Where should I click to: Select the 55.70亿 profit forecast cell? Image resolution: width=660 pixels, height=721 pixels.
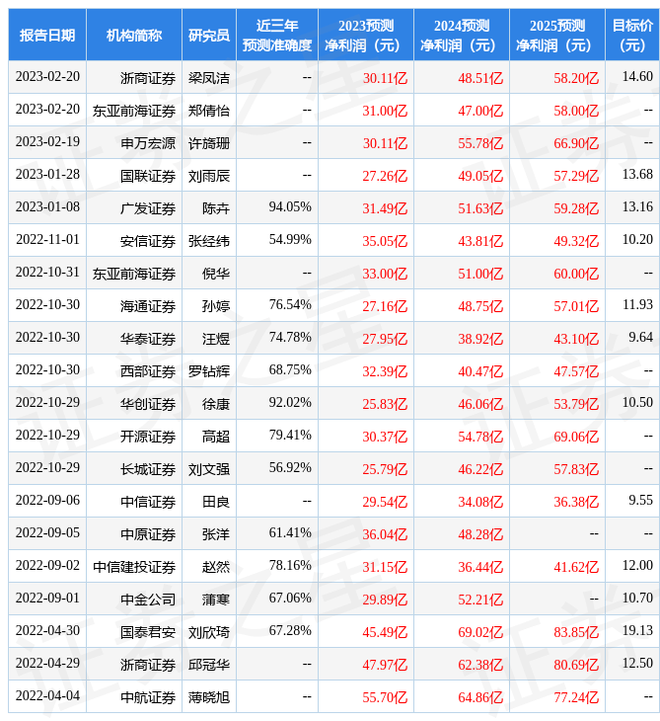tap(385, 697)
